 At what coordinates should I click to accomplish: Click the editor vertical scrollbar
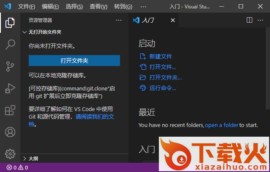268,68
